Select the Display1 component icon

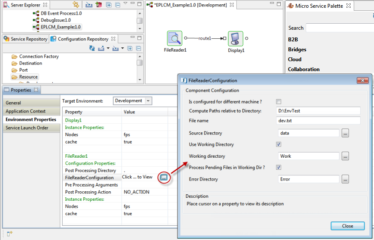tap(235, 38)
